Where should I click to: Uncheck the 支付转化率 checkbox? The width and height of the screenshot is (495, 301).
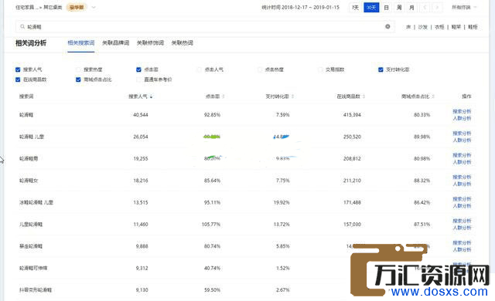point(381,69)
